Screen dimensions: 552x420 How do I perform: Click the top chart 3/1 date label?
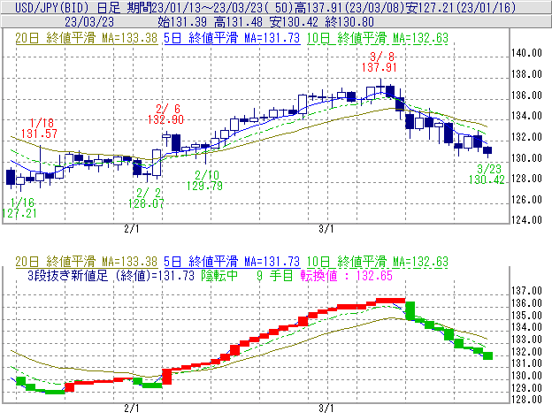[326, 229]
